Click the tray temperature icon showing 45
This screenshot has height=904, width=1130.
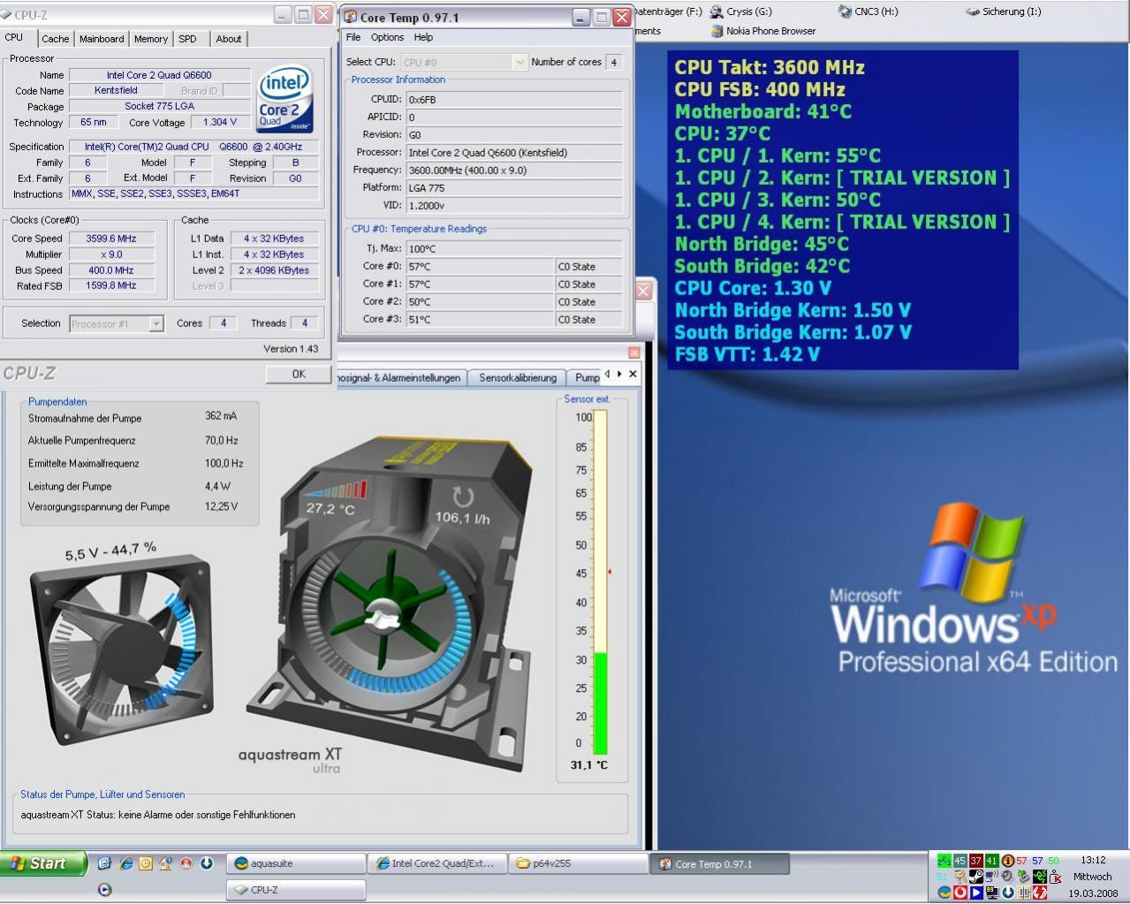coord(960,861)
